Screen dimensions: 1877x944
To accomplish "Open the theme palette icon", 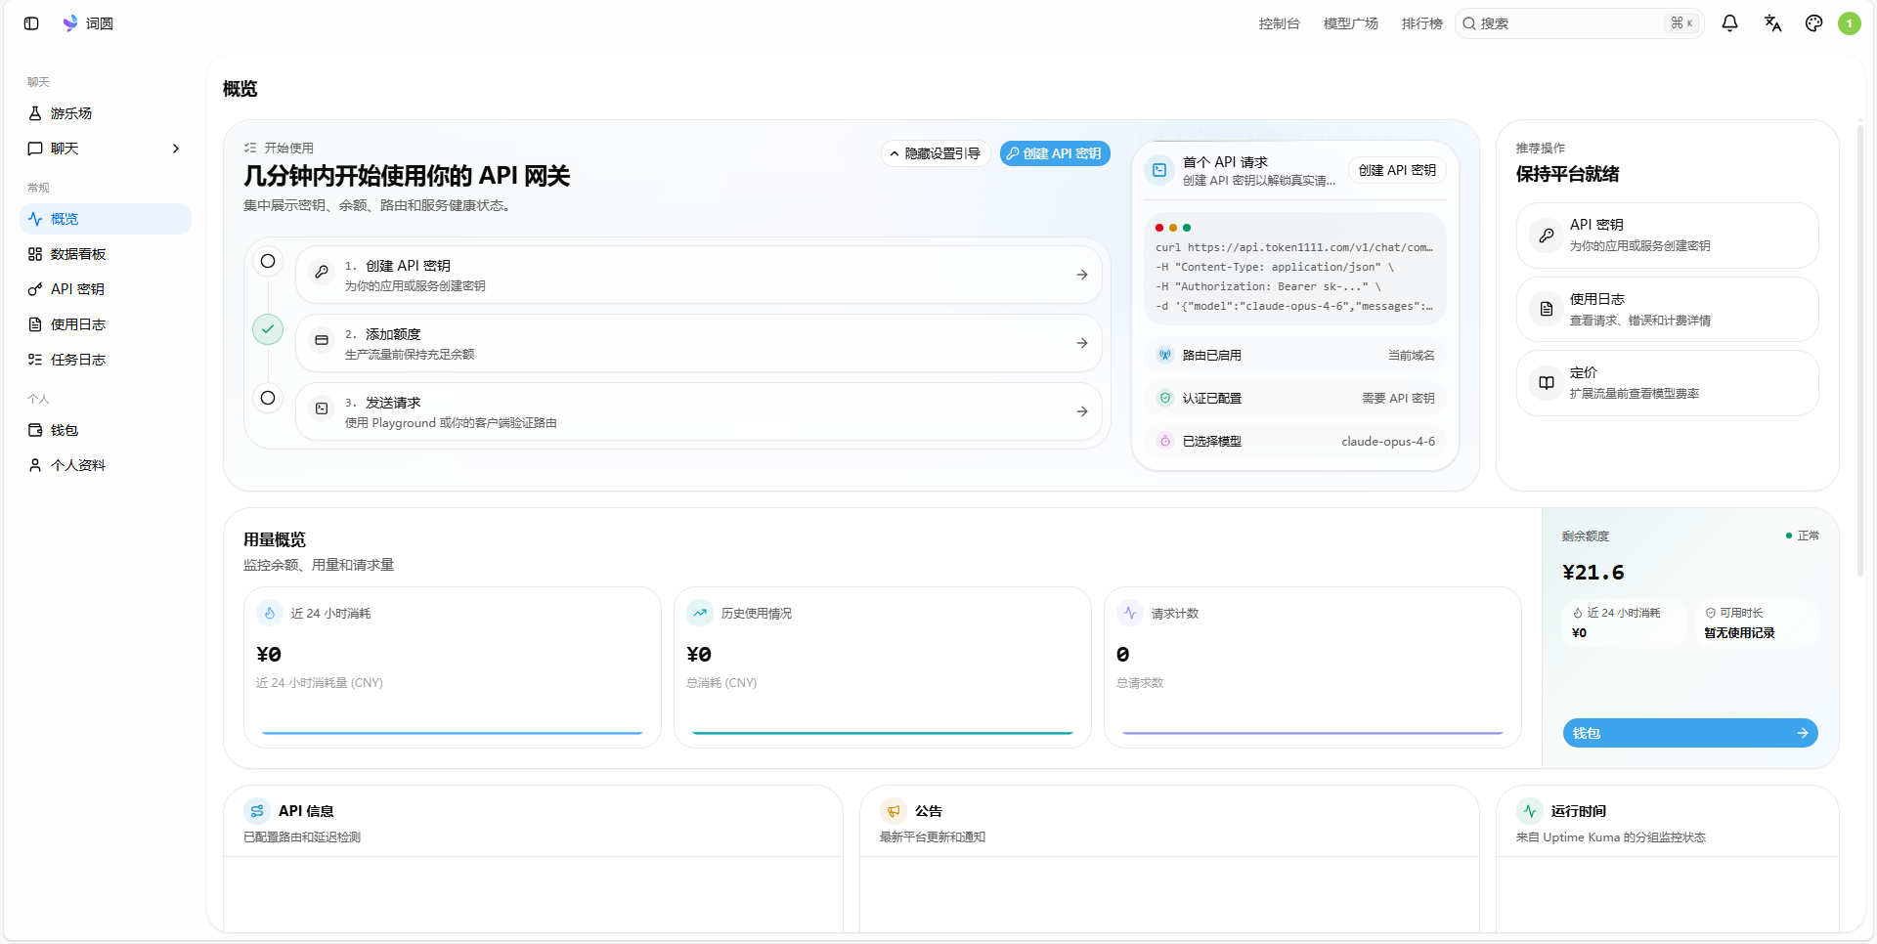I will (x=1813, y=23).
